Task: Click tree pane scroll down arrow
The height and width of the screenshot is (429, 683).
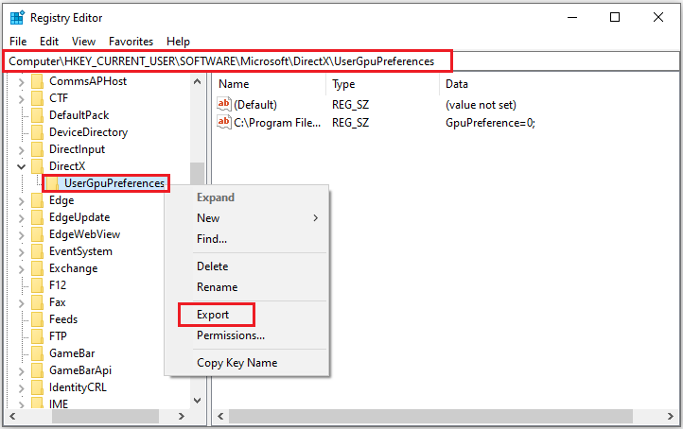Action: coord(197,401)
